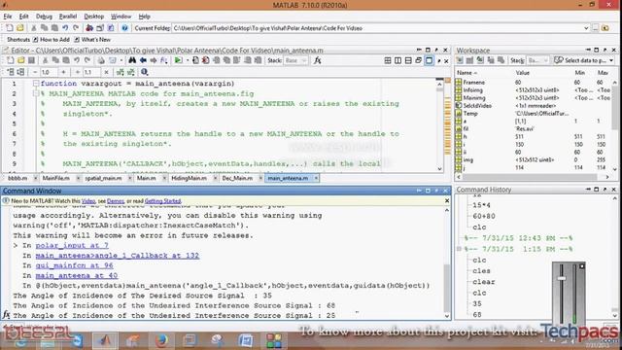This screenshot has height=350, width=622.
Task: Click Evaluate cell and advance icon
Action: (20, 72)
